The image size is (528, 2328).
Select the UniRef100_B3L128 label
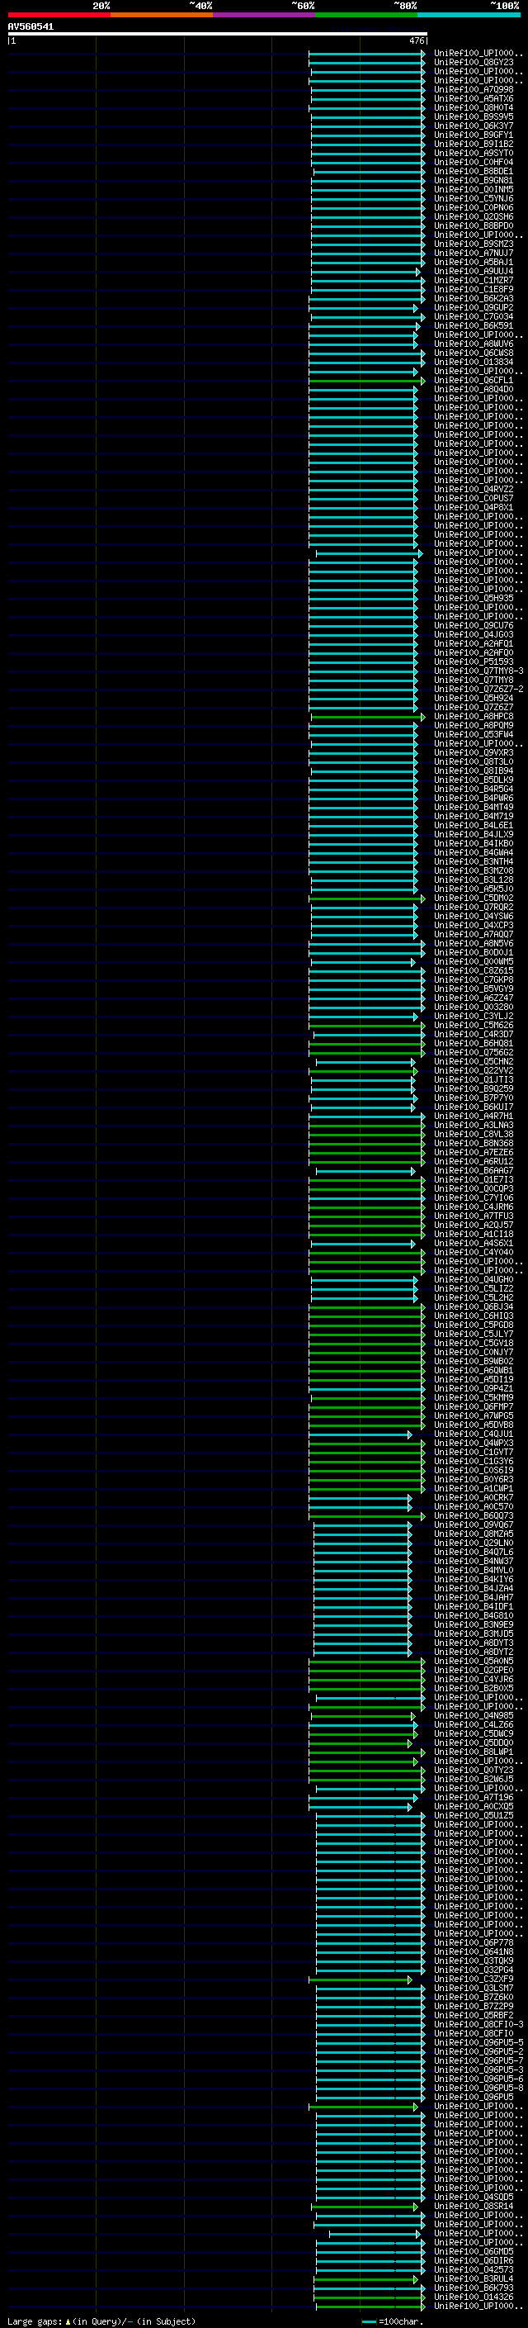point(474,880)
